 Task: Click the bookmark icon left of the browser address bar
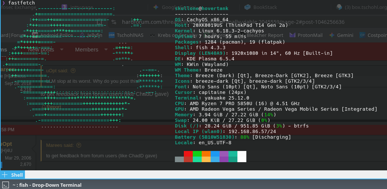(x=99, y=22)
